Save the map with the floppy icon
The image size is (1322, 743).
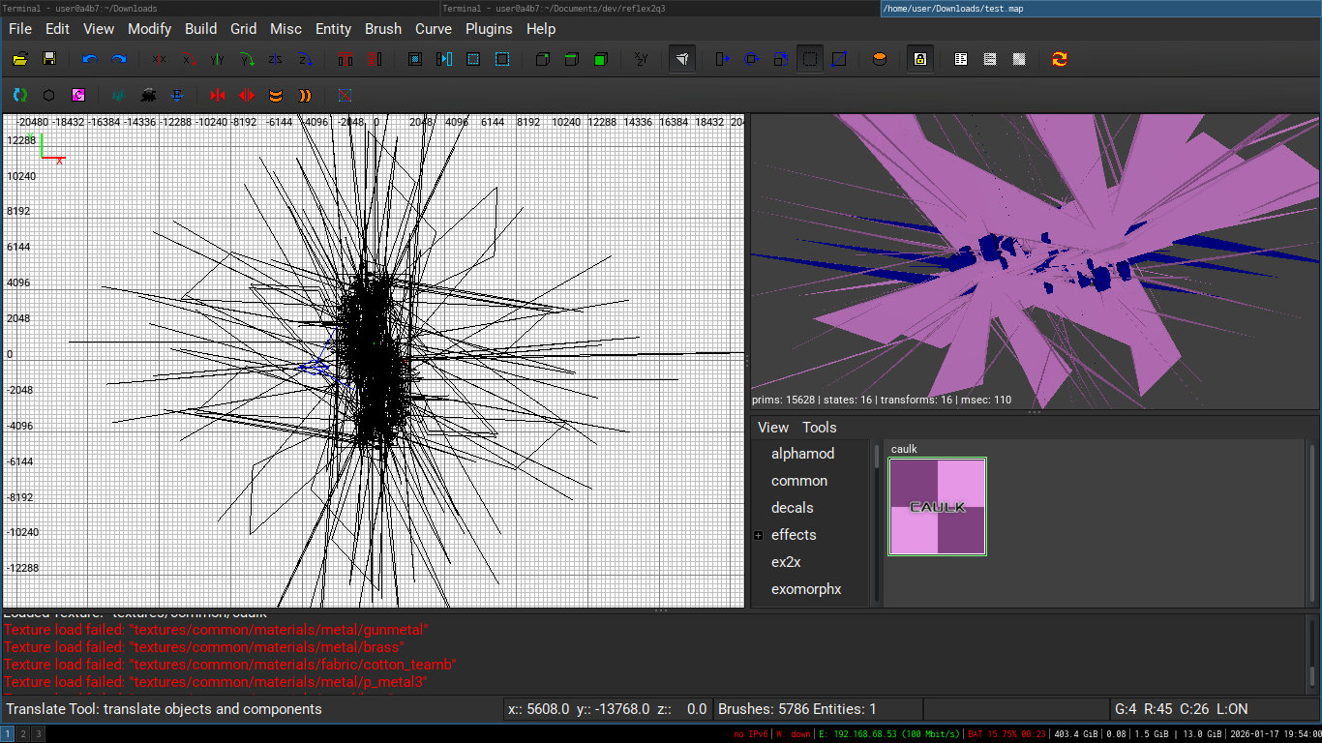(49, 59)
